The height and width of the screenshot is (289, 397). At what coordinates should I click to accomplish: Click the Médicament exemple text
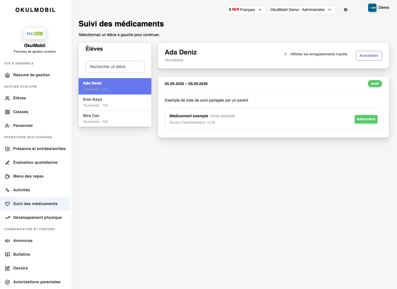click(189, 116)
